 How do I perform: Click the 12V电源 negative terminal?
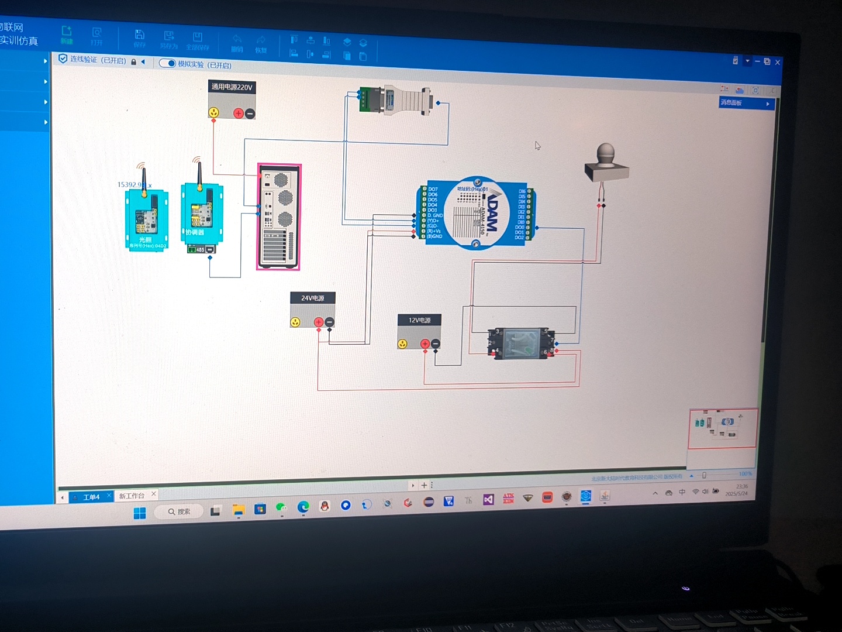(x=435, y=344)
